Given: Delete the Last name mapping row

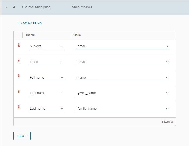Looking at the screenshot, I should click(19, 107).
